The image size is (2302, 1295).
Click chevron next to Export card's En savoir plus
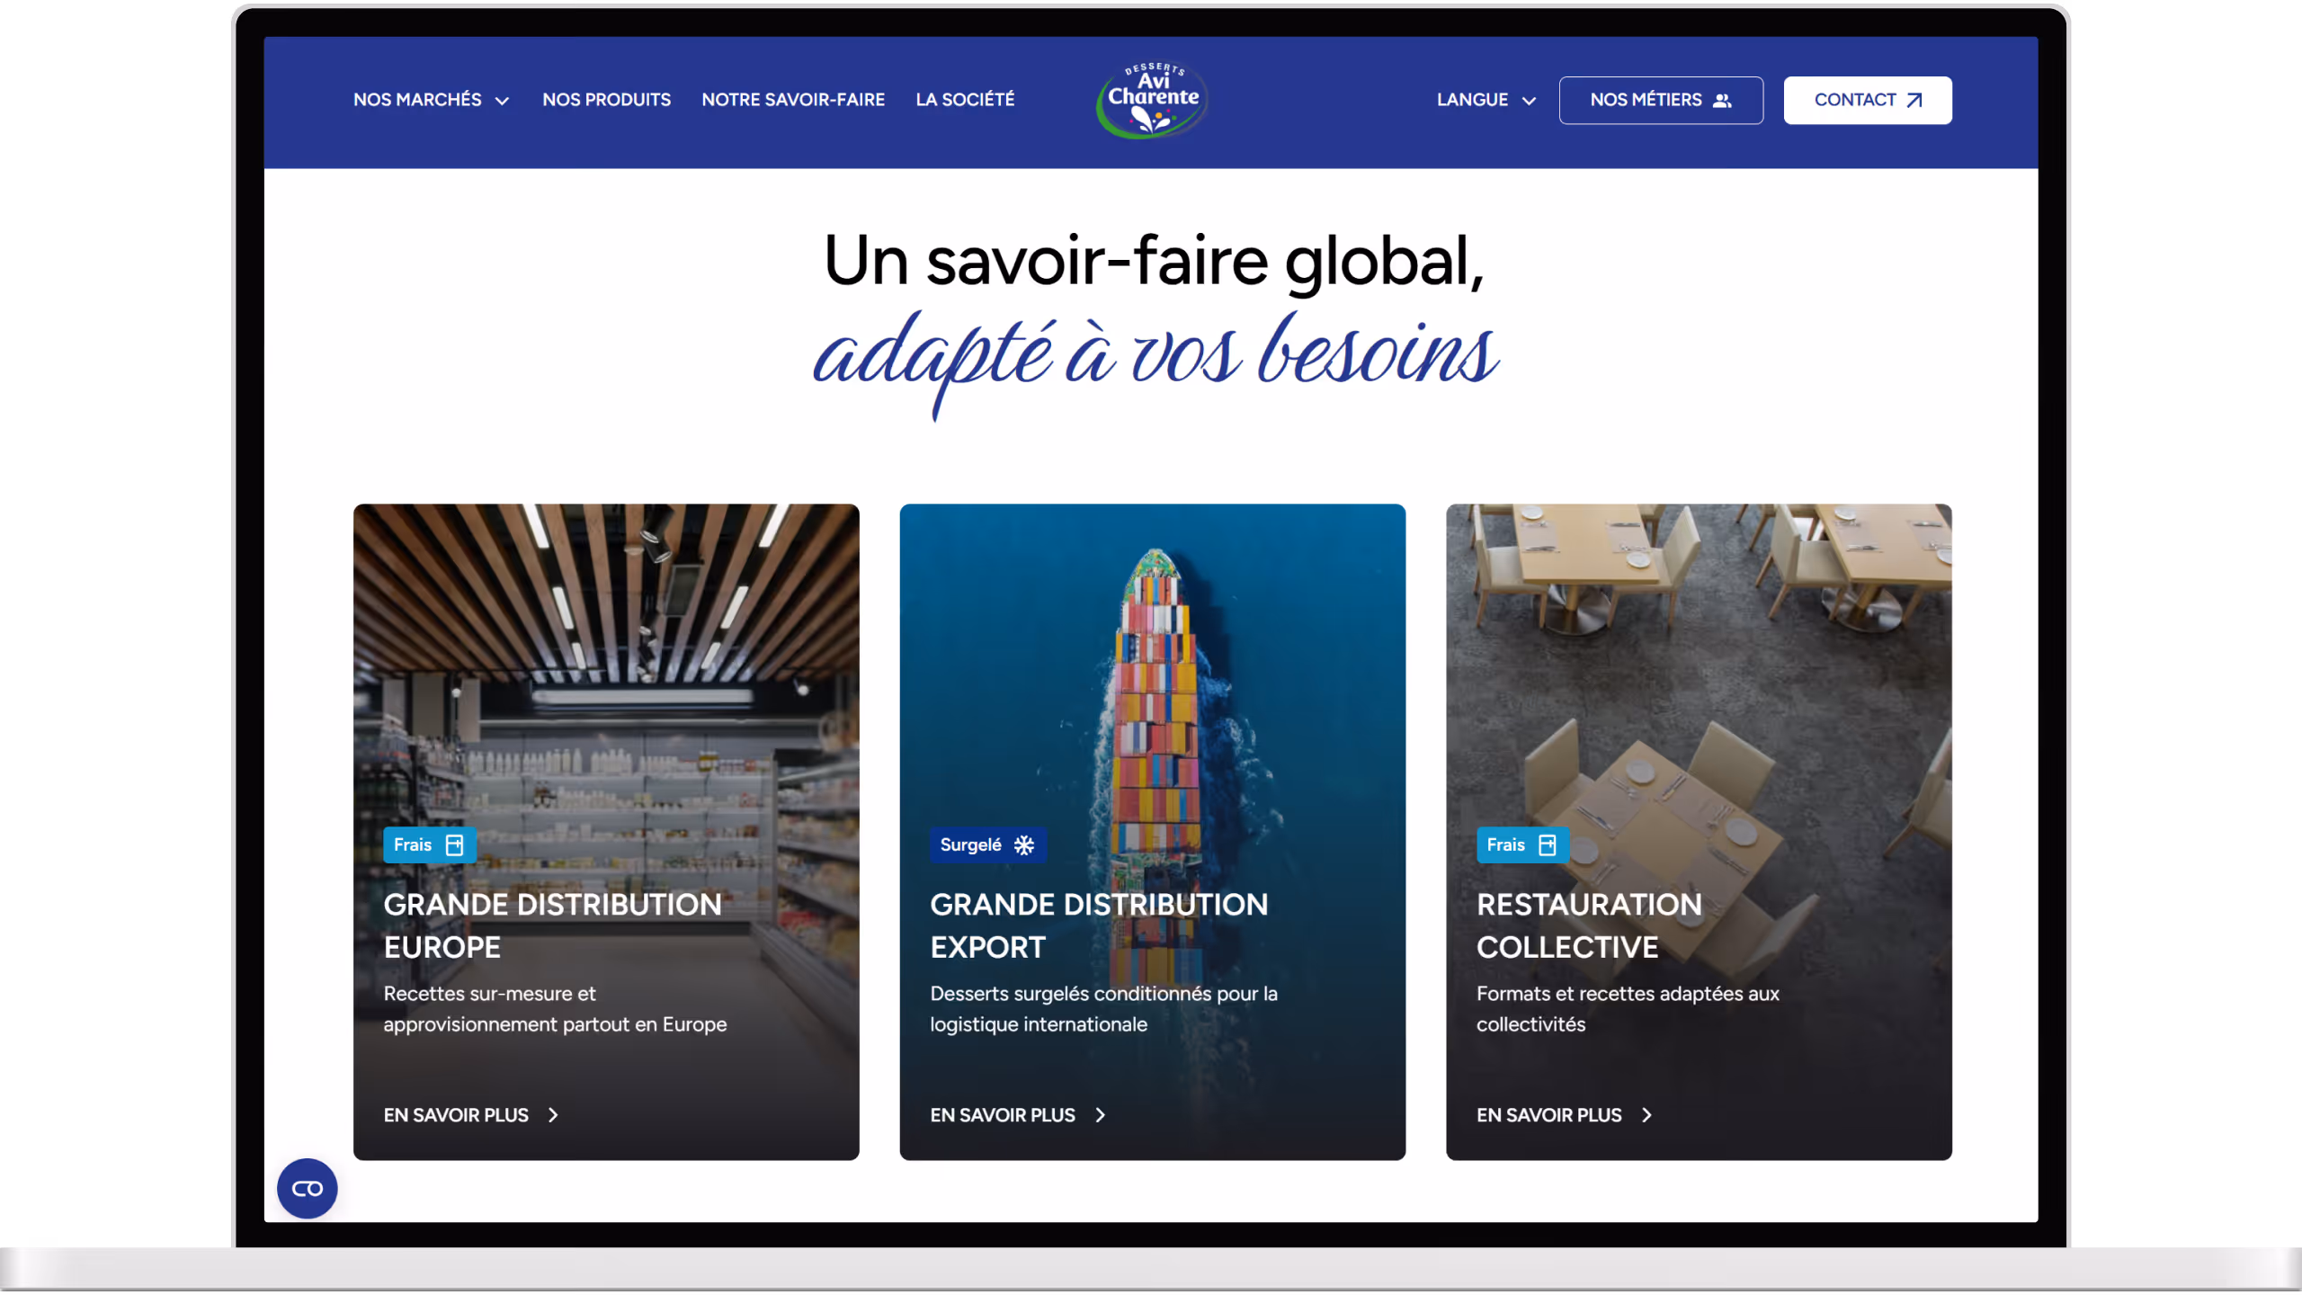pyautogui.click(x=1101, y=1115)
